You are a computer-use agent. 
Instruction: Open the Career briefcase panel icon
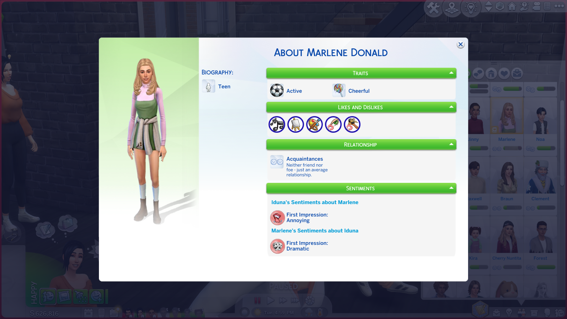click(496, 313)
